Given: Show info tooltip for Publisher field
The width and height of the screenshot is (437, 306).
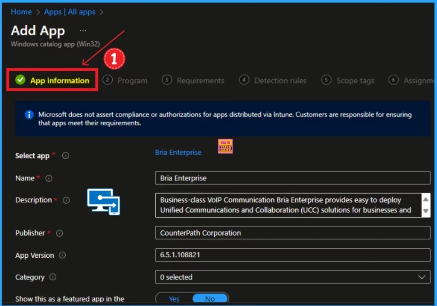Looking at the screenshot, I should 59,233.
